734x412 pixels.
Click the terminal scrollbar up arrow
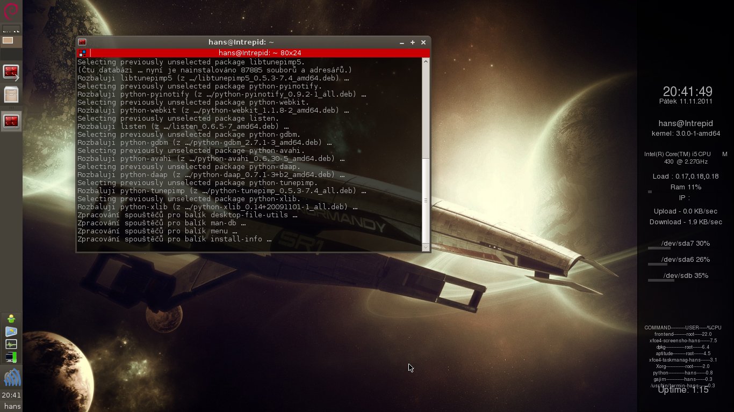pos(426,61)
